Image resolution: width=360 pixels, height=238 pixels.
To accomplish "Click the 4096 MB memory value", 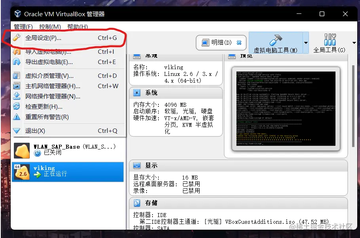I will coord(175,105).
